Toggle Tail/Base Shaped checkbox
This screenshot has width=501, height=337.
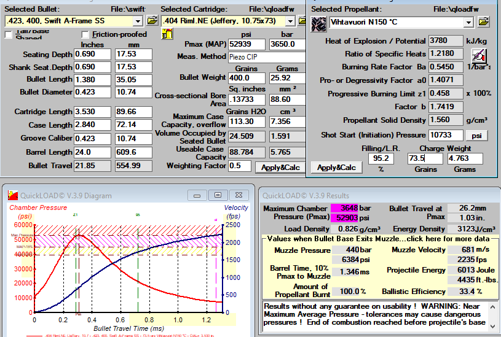[9, 34]
